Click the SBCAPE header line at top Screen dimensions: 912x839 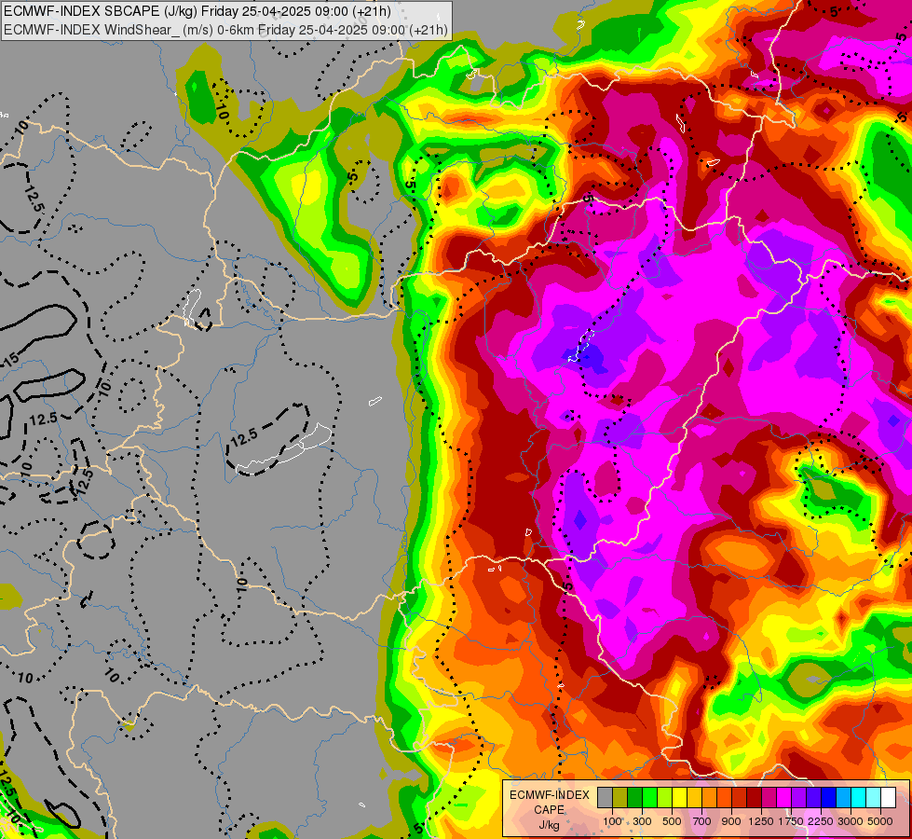[x=197, y=11]
